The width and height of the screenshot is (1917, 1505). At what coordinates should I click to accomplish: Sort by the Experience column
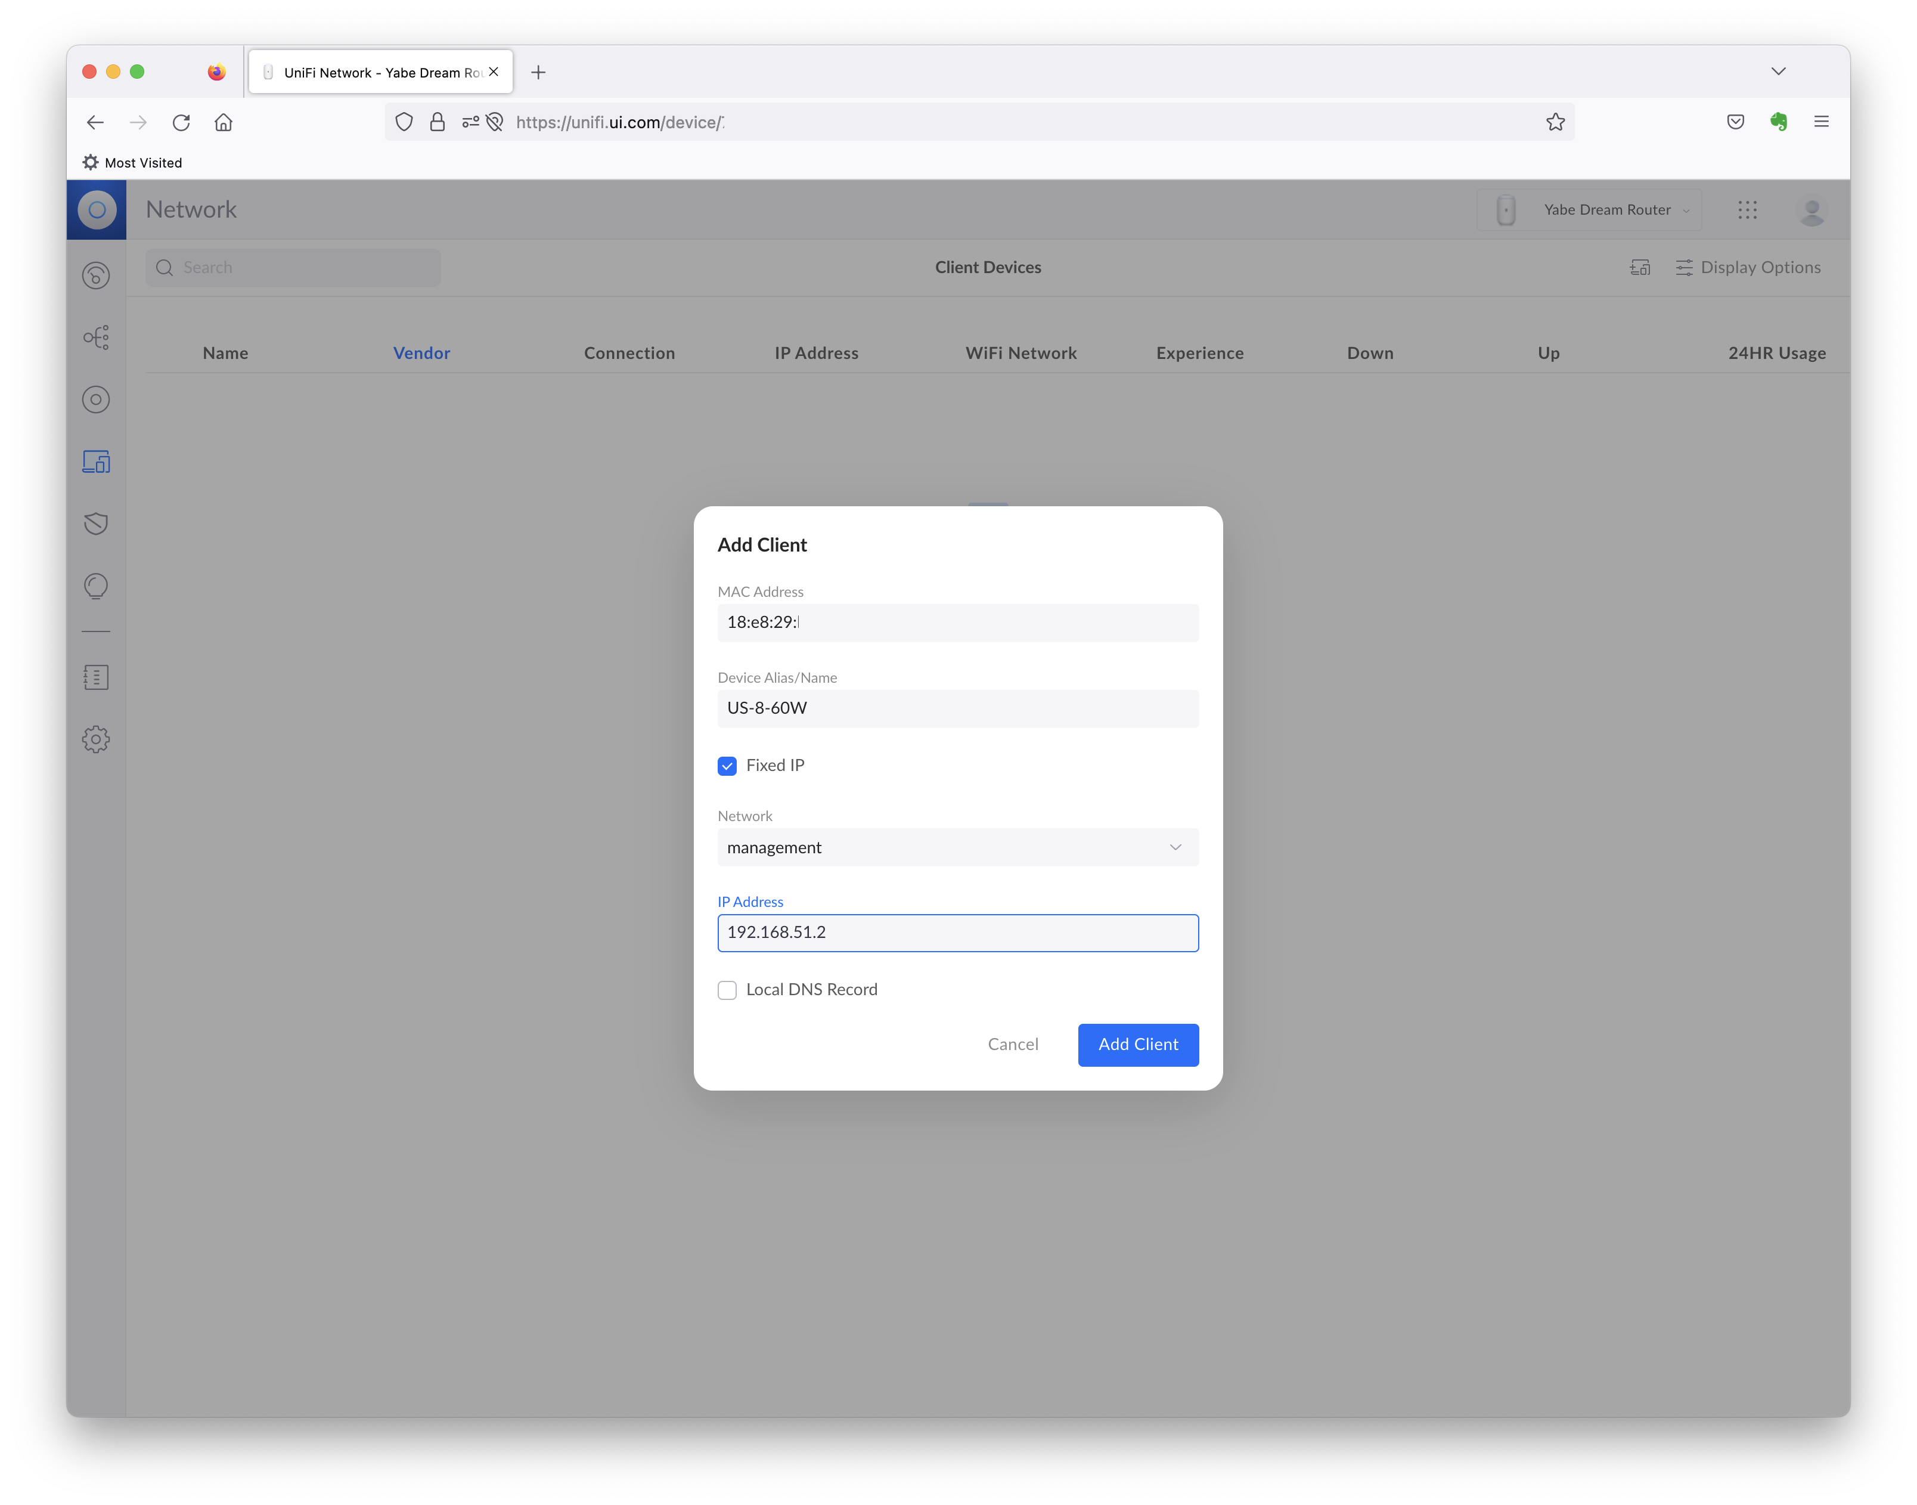[1200, 354]
